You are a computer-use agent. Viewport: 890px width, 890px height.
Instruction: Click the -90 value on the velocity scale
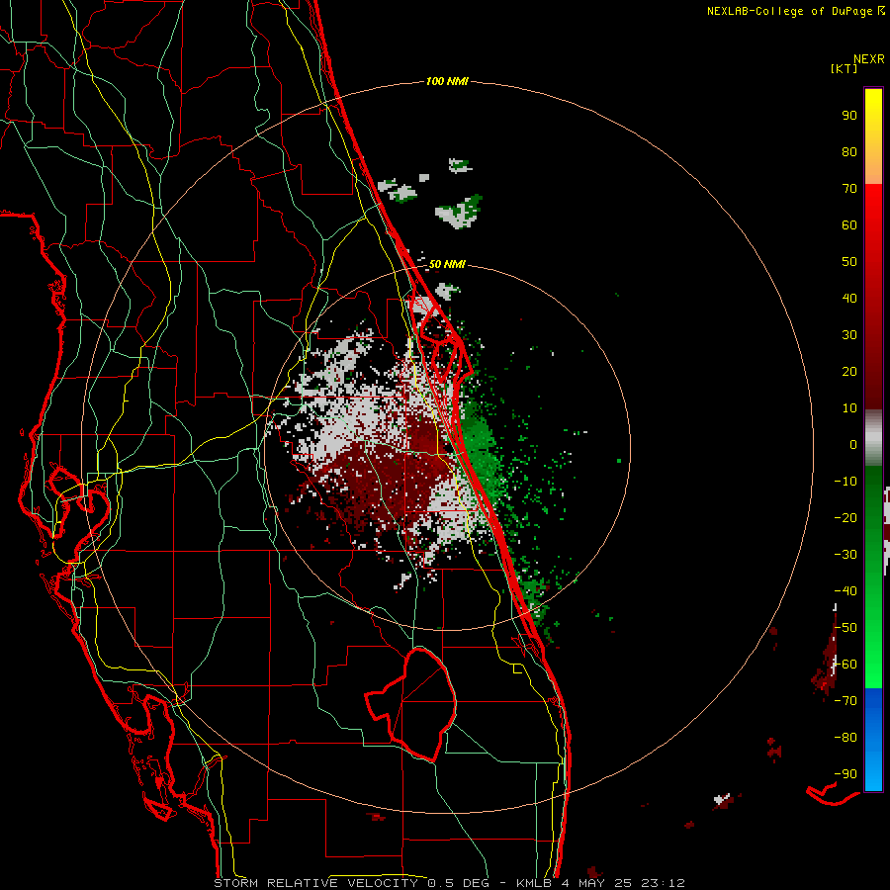(x=845, y=774)
